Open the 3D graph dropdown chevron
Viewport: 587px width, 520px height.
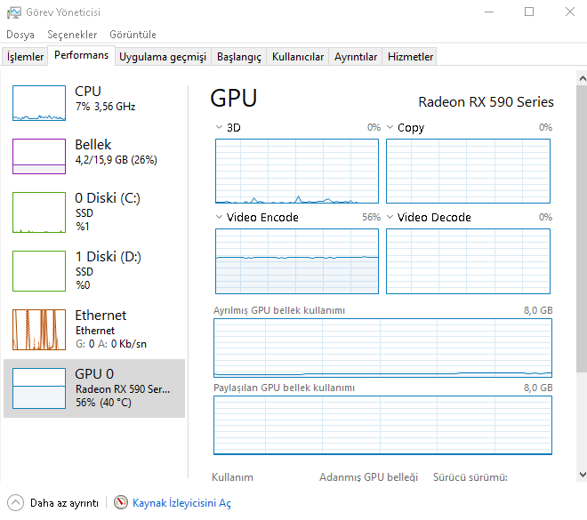pyautogui.click(x=219, y=127)
